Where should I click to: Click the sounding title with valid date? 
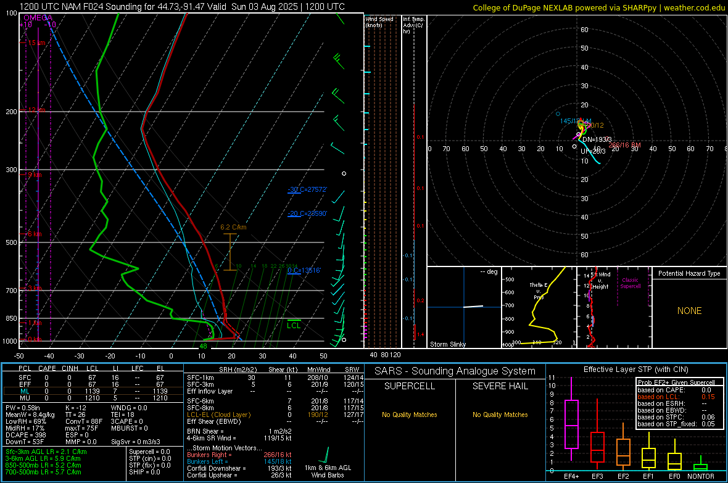tap(182, 7)
